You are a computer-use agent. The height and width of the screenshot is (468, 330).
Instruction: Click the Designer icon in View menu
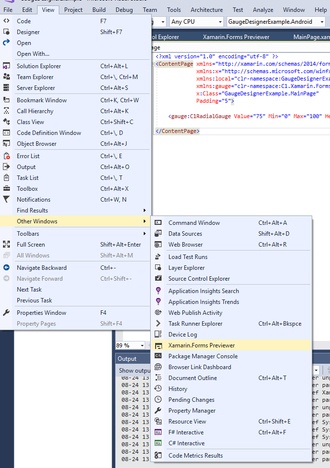pyautogui.click(x=6, y=32)
